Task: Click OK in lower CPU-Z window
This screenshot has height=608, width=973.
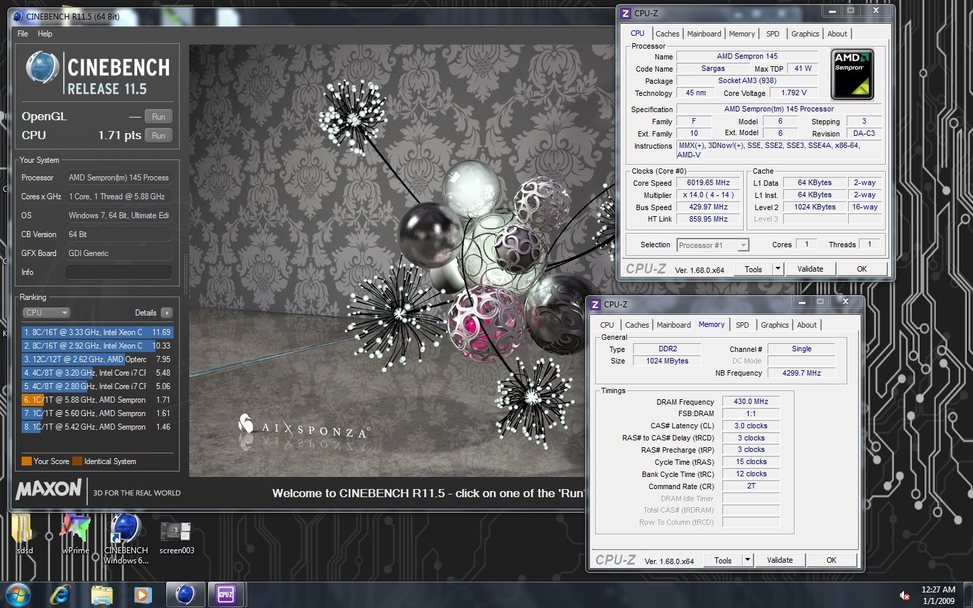Action: [x=831, y=560]
